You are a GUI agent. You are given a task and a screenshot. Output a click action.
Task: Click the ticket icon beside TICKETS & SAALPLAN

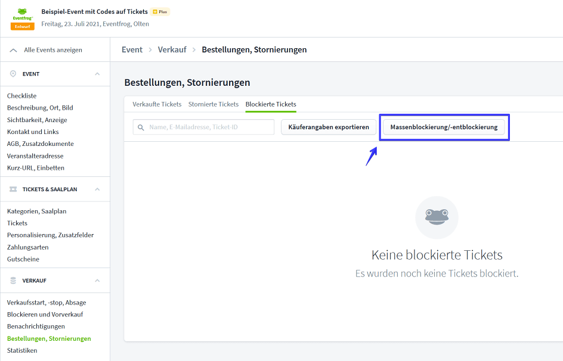[13, 189]
